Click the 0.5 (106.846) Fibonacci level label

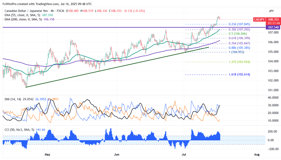click(x=238, y=34)
